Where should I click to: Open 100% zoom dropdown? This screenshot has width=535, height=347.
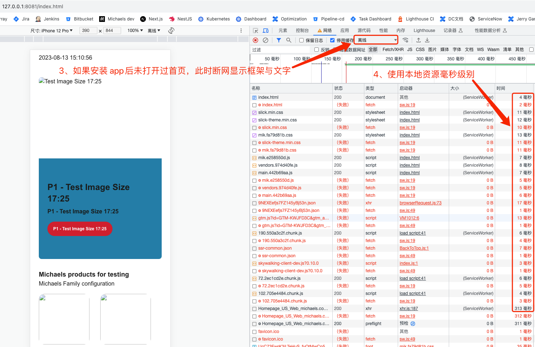click(x=135, y=31)
